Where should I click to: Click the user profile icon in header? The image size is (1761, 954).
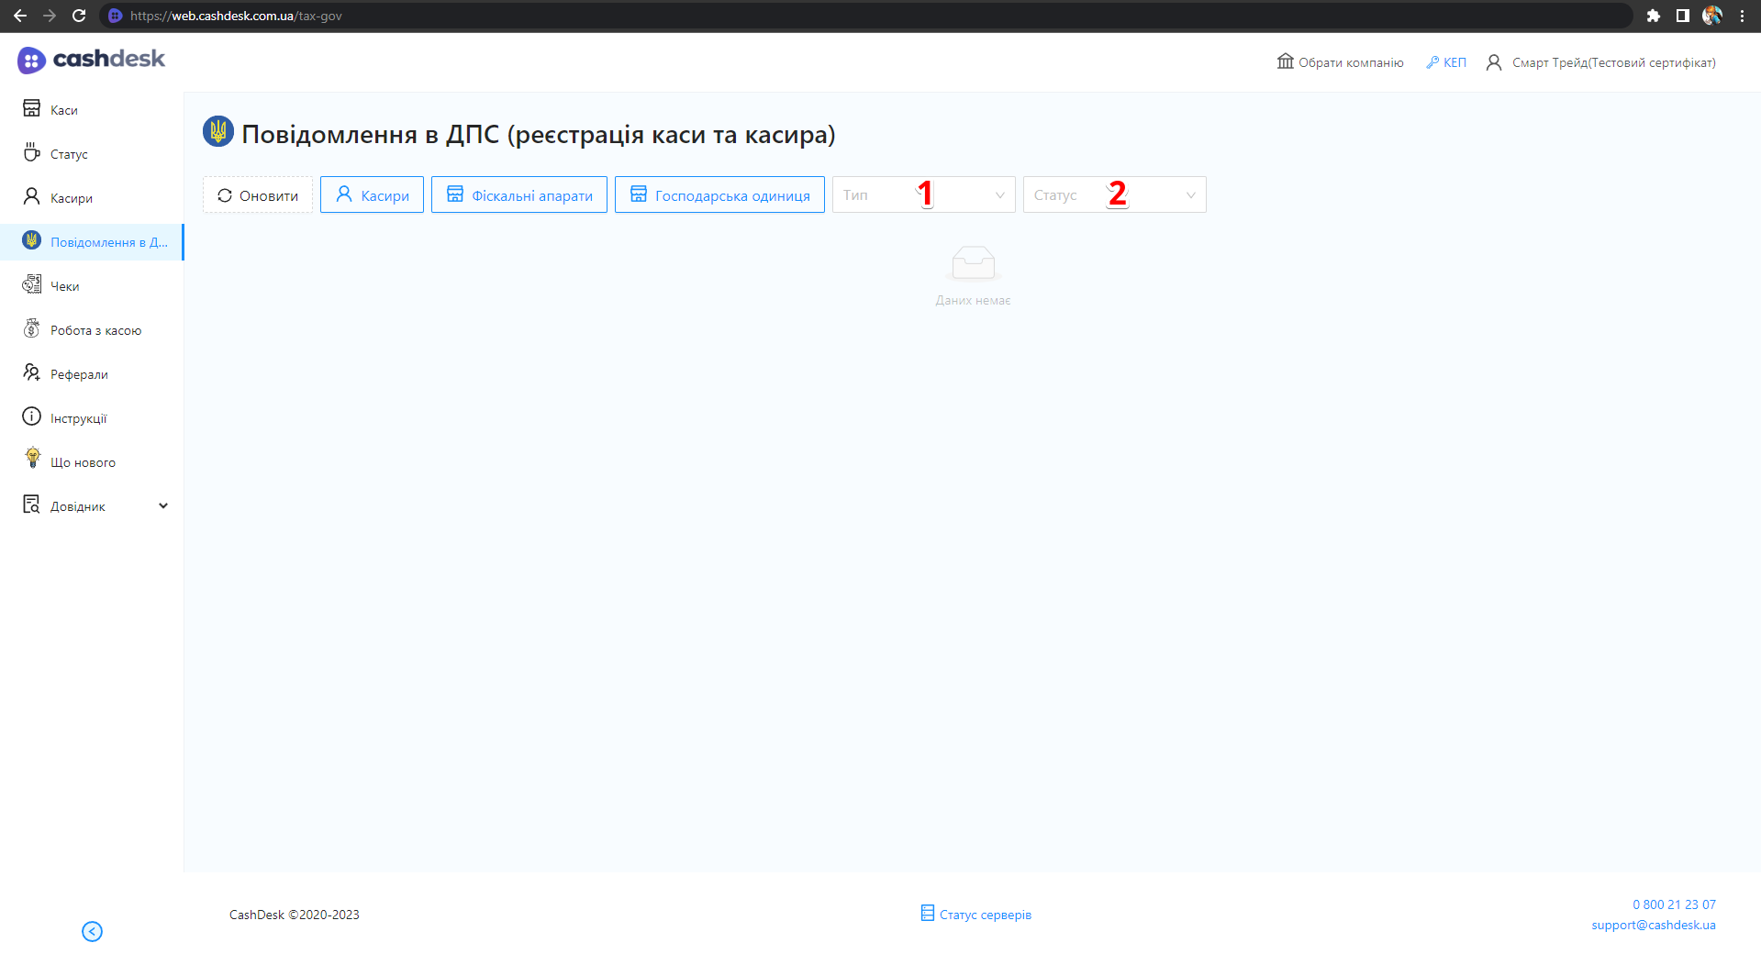pos(1494,62)
